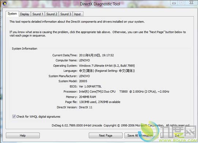
Task: Select the Windows 7 Ultimate 64-bit text
Action: 107,66
